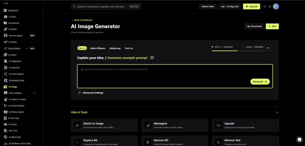305x146 pixels.
Task: Select the Upscale tool icon
Action: tap(218, 125)
